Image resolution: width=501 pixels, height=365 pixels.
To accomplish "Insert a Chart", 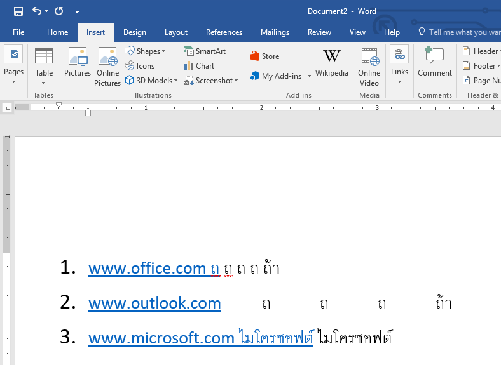I will [199, 66].
